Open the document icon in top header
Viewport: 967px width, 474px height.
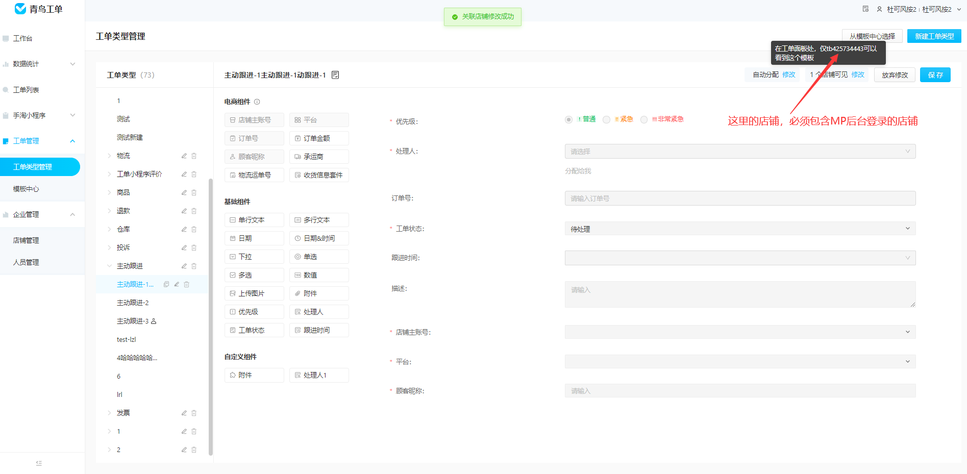[865, 9]
